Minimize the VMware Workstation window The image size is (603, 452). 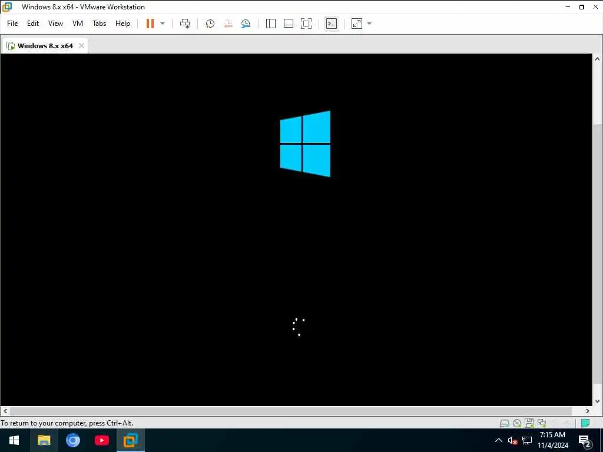pyautogui.click(x=568, y=7)
